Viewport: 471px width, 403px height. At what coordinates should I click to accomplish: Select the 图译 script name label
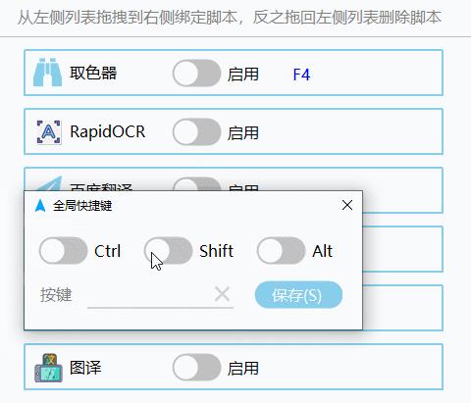[x=85, y=368]
